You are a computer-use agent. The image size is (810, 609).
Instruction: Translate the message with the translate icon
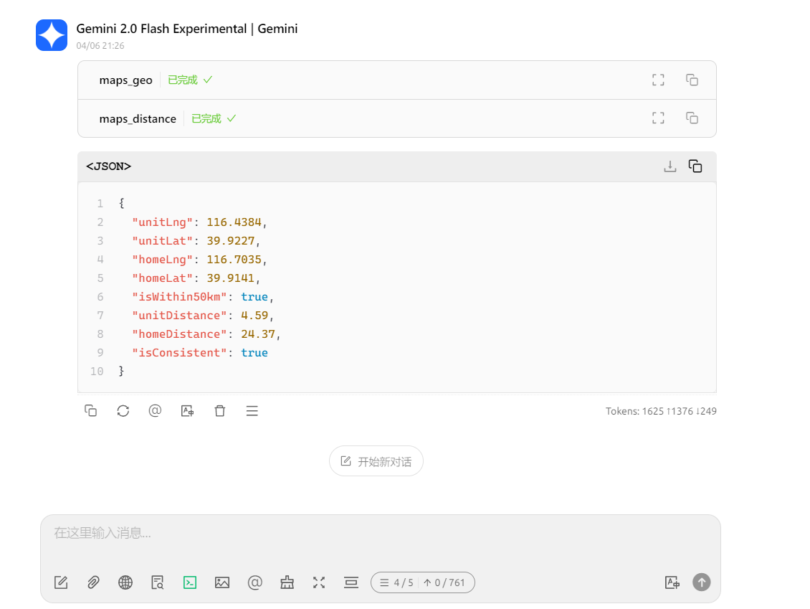pos(188,410)
